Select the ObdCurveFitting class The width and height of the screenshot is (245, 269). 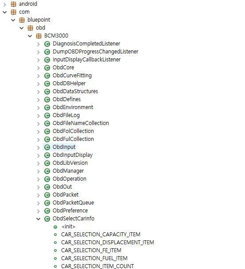tap(72, 76)
